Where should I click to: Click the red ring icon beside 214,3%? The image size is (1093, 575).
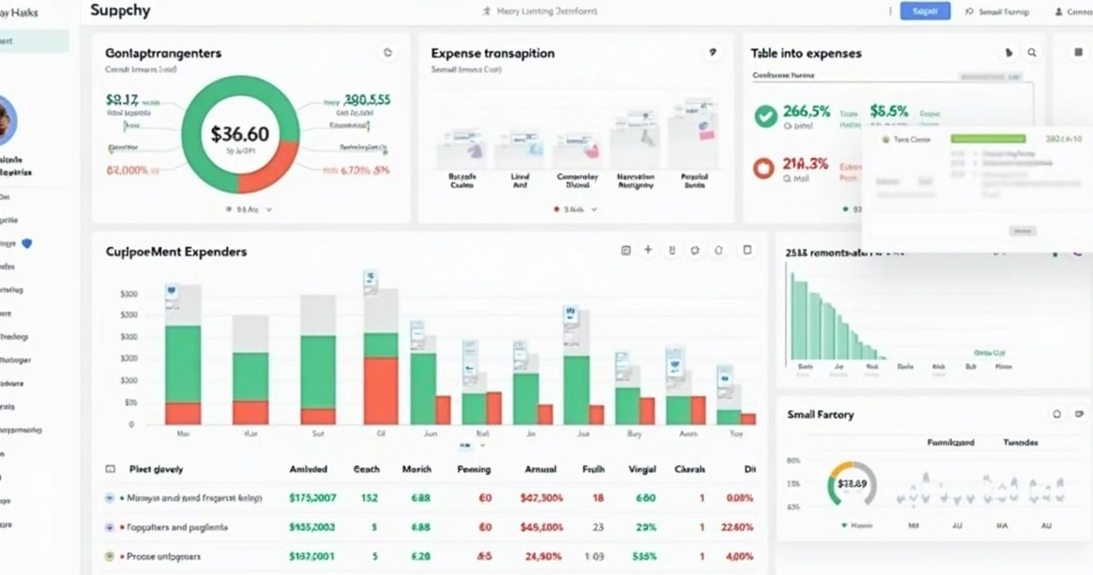[764, 168]
